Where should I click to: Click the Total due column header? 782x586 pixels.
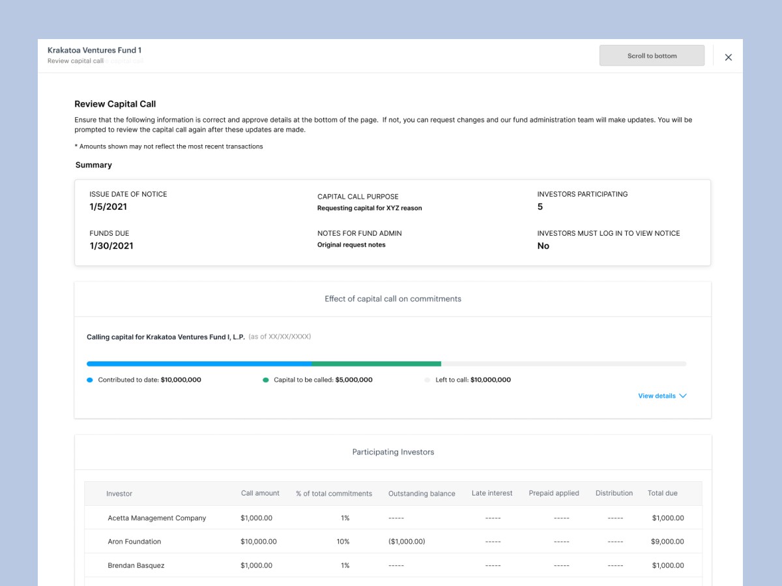coord(663,493)
